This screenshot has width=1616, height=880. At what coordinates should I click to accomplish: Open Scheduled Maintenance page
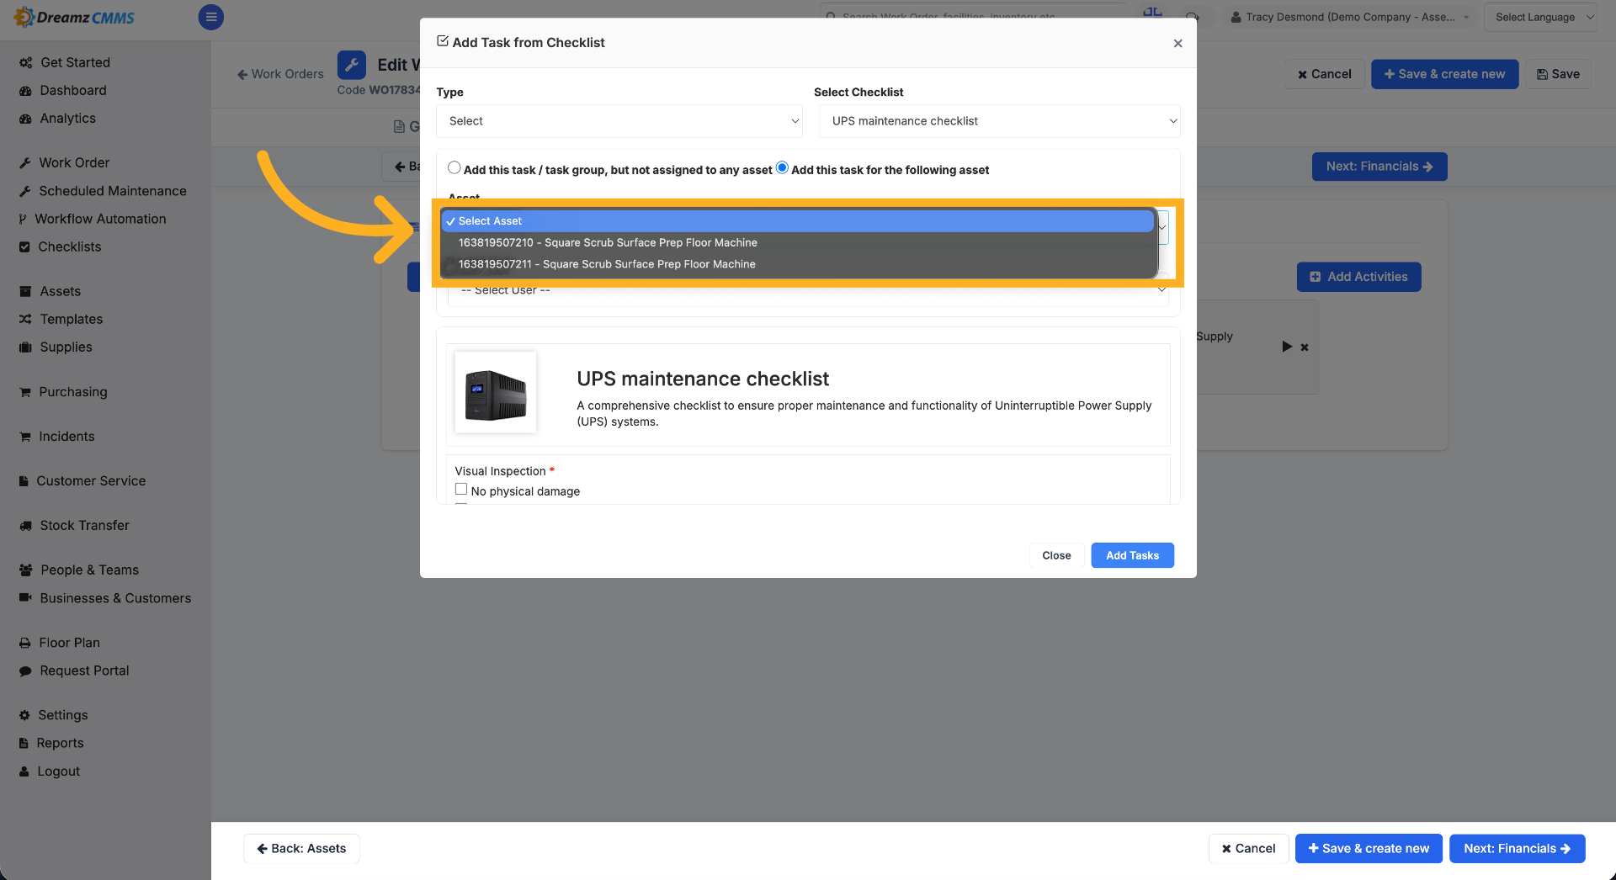coord(112,191)
